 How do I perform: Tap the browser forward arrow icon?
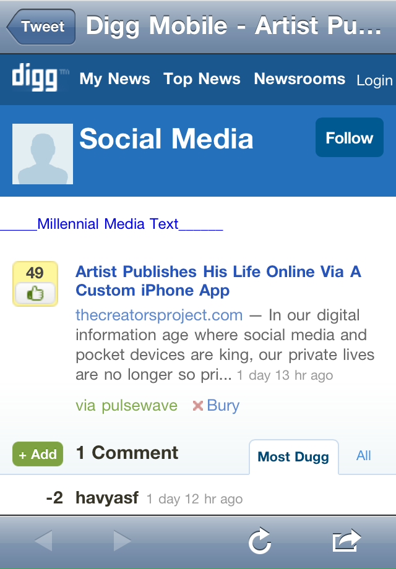tap(122, 541)
